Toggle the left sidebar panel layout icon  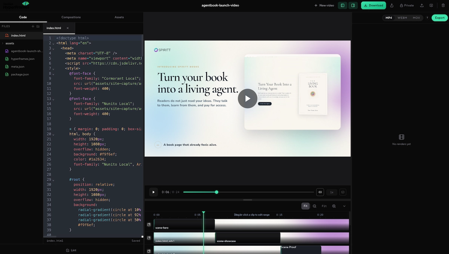coord(342,5)
